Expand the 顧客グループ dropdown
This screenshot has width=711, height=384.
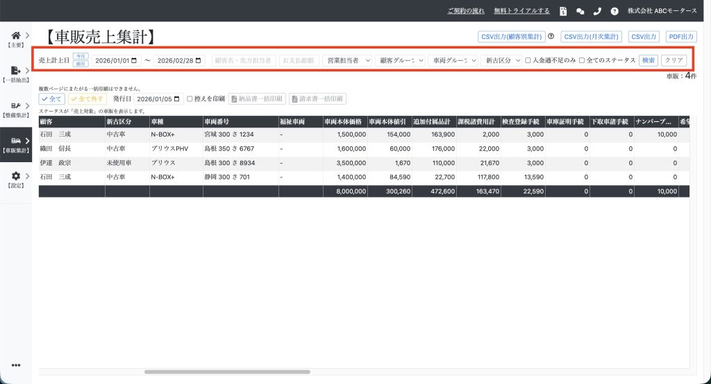[x=401, y=60]
